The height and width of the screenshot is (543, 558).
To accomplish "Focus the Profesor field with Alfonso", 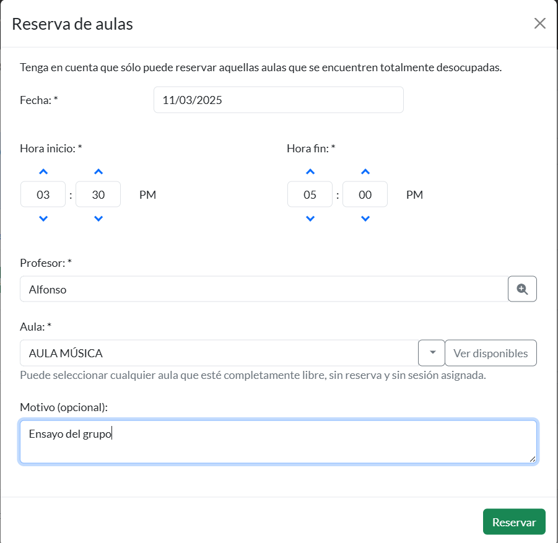I will pos(264,289).
